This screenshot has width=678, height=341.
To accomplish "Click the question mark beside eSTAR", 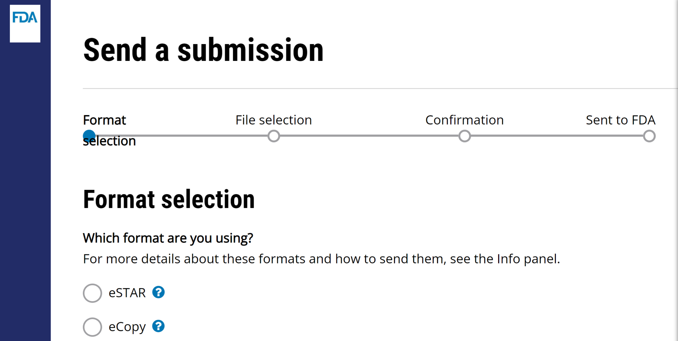I will point(159,292).
